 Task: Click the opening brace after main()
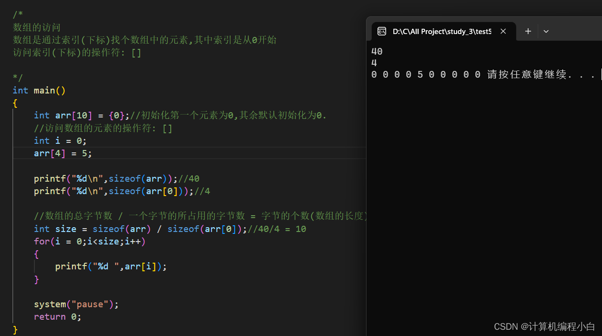[15, 103]
